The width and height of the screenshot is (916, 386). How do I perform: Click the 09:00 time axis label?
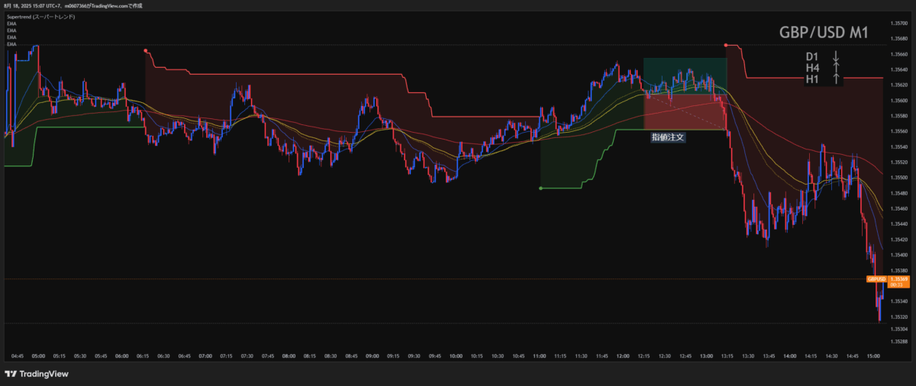(373, 355)
